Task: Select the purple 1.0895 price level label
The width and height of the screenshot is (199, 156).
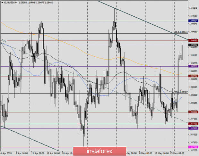Action: pyautogui.click(x=193, y=66)
